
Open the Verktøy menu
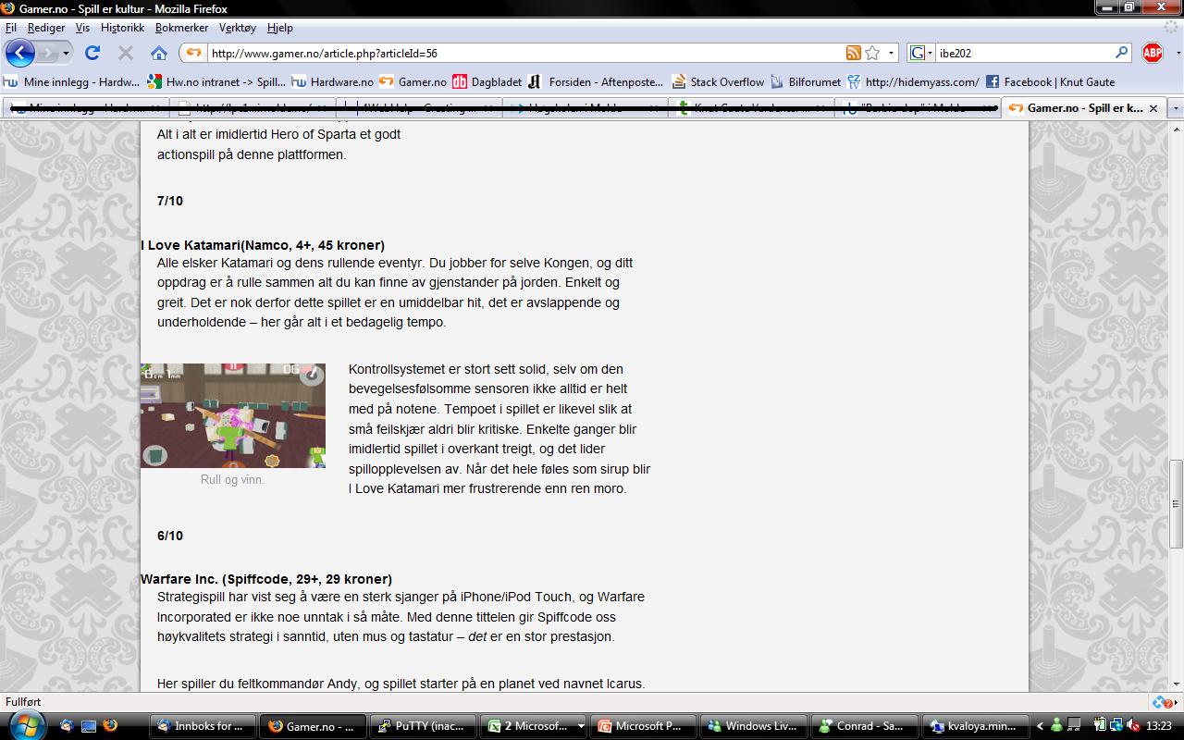tap(238, 28)
